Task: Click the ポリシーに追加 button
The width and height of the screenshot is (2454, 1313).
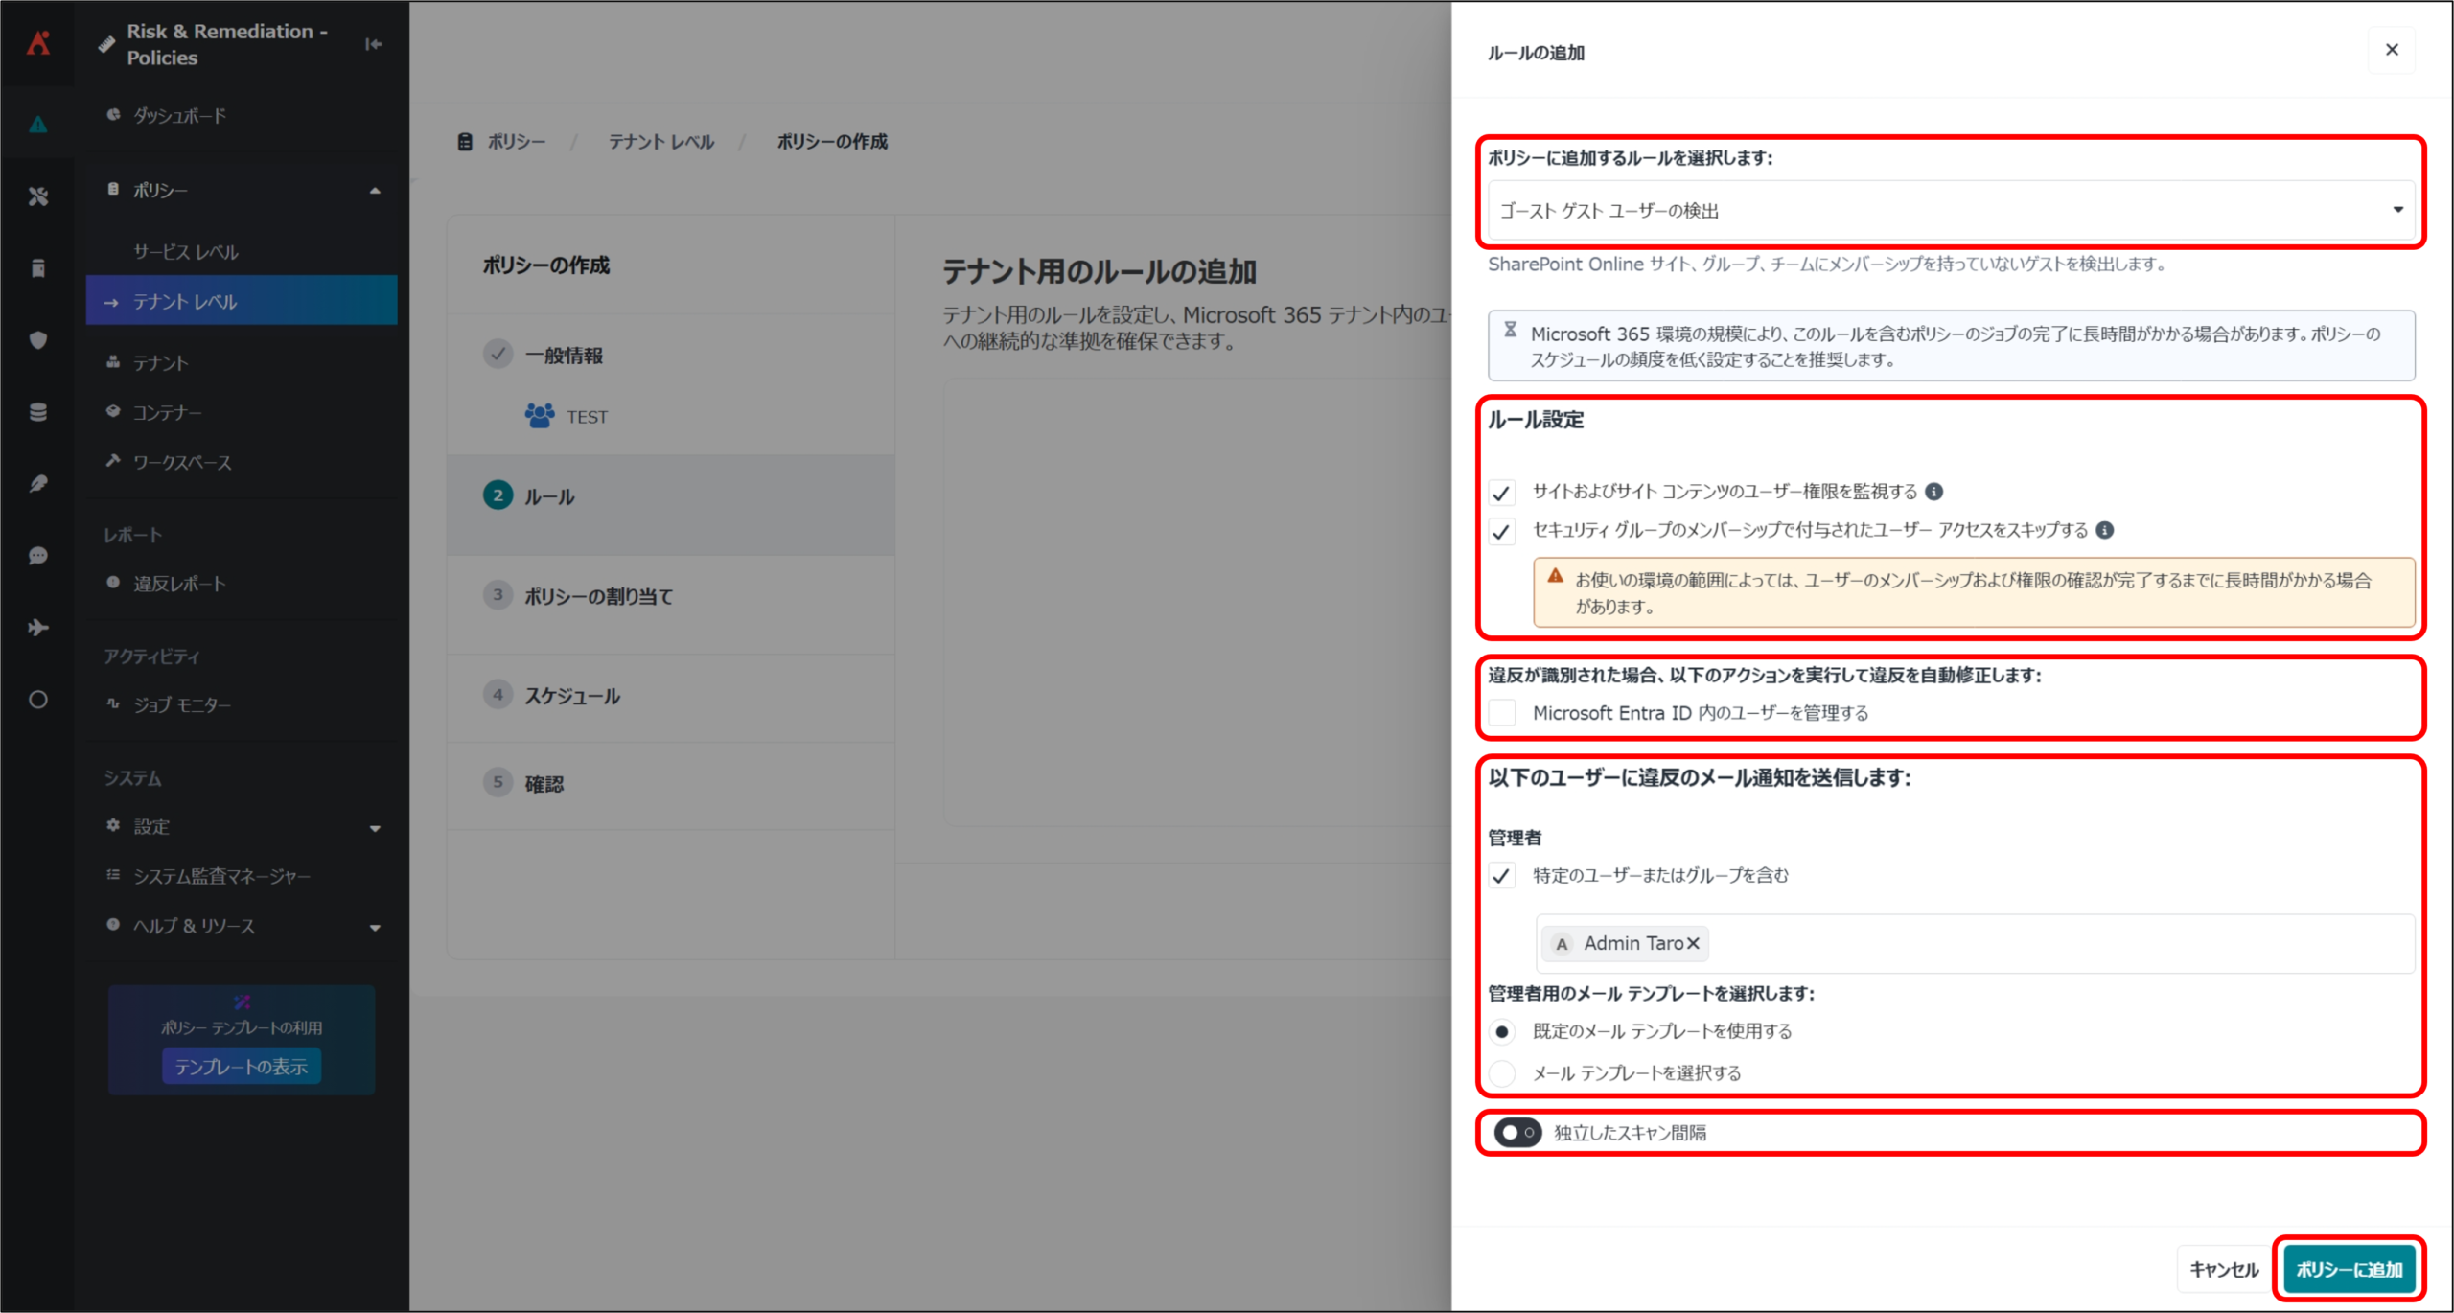Action: coord(2349,1270)
